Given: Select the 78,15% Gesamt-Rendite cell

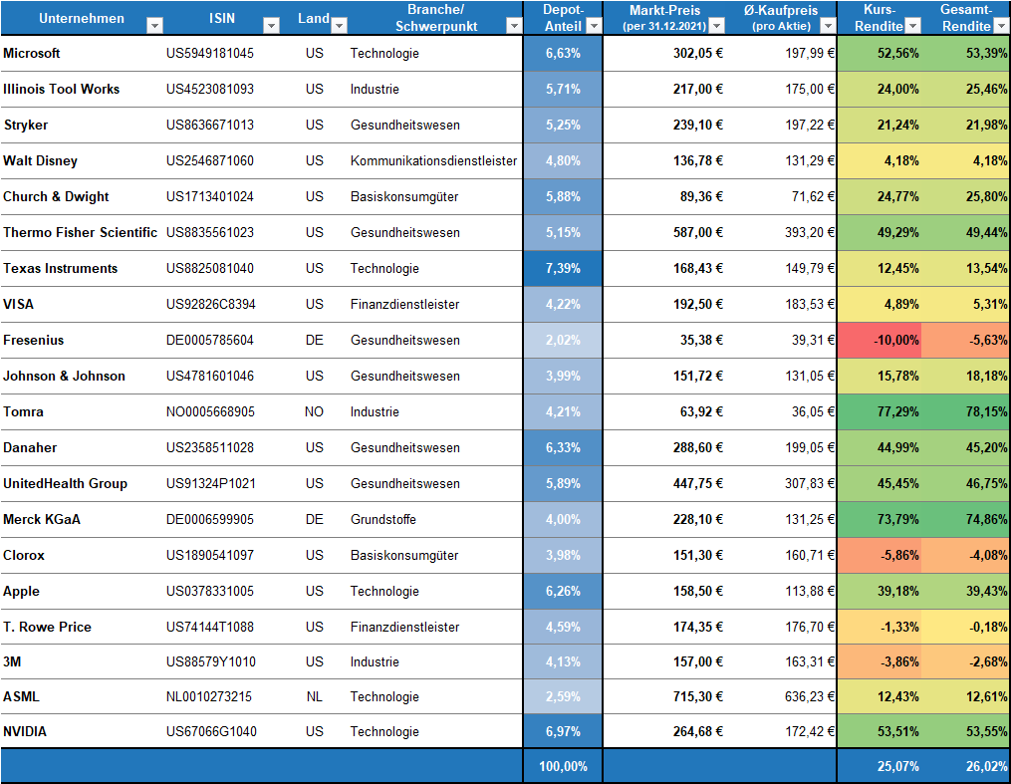Looking at the screenshot, I should coord(966,412).
